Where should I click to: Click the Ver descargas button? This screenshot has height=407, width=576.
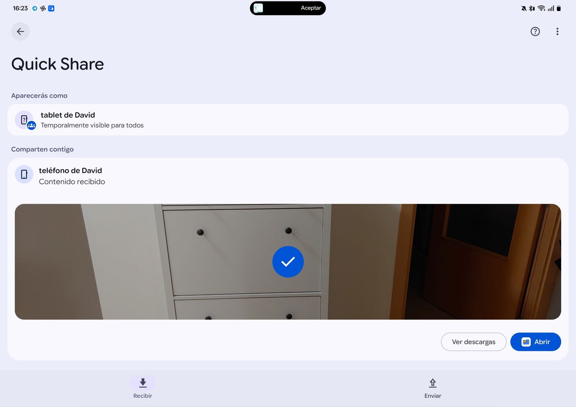(x=473, y=342)
